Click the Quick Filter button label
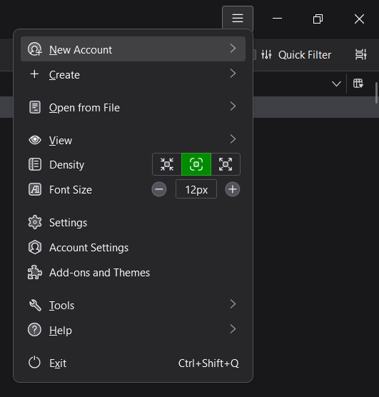 [305, 55]
